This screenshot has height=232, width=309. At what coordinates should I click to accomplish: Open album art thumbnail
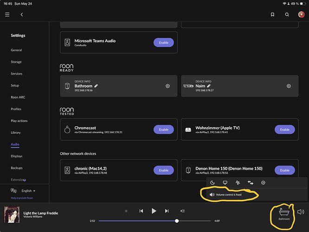pyautogui.click(x=12, y=214)
